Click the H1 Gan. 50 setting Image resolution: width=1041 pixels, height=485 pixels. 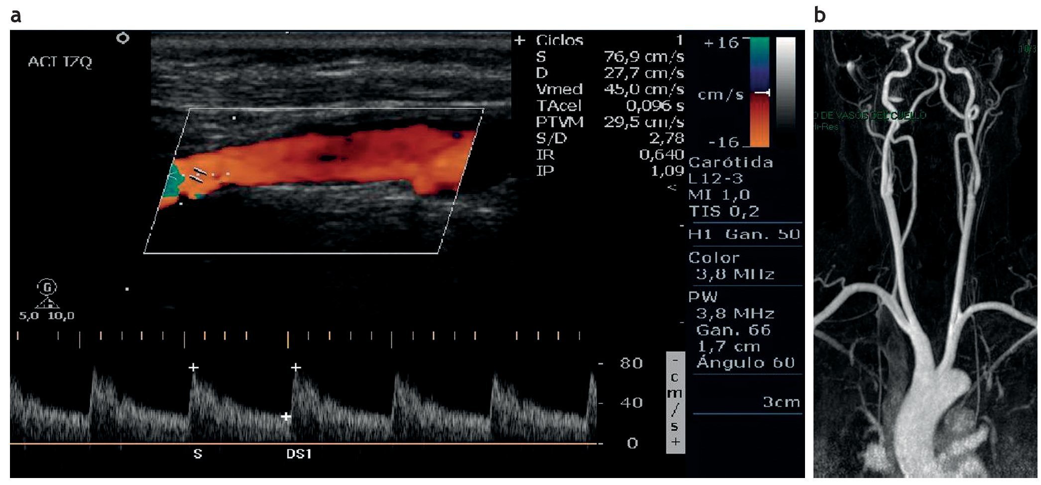click(x=744, y=234)
